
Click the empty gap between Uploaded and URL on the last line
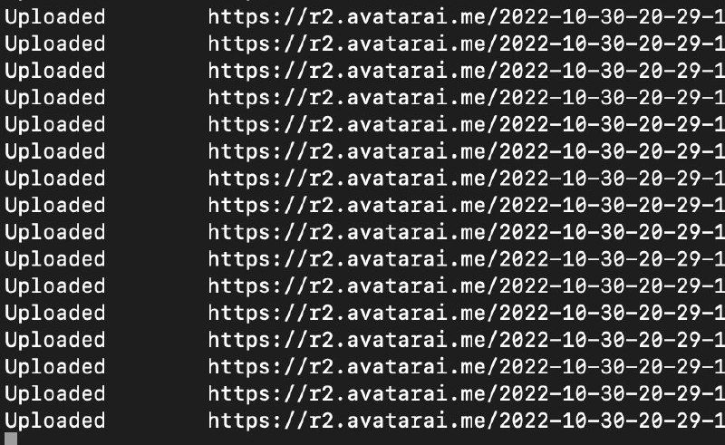coord(157,421)
